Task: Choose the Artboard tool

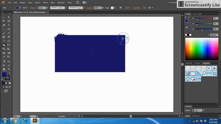Action: (4, 65)
